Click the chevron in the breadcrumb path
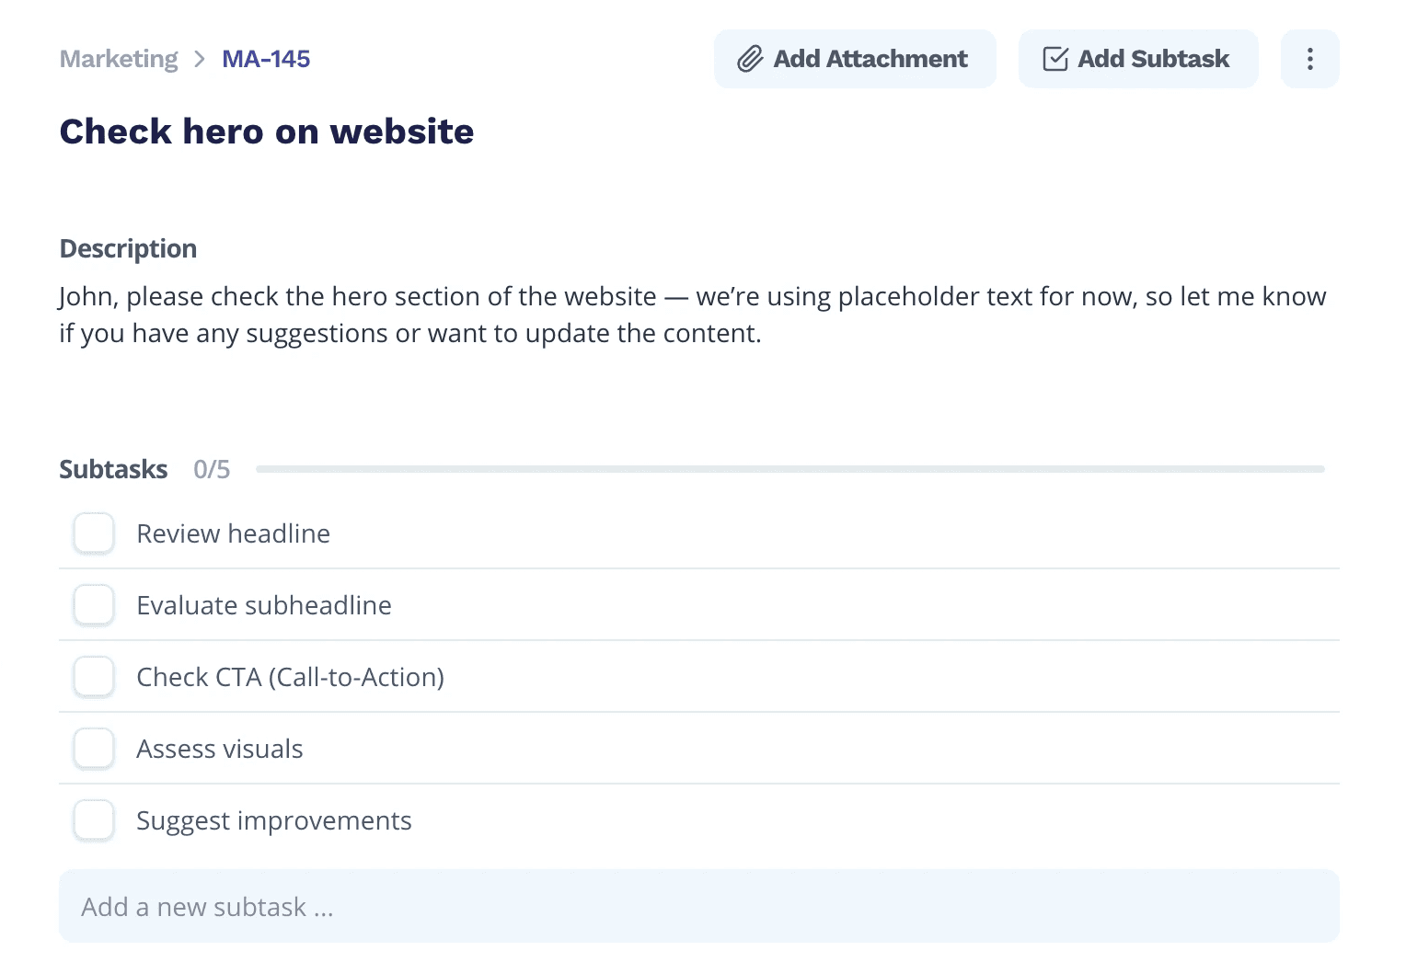This screenshot has width=1406, height=974. click(199, 58)
